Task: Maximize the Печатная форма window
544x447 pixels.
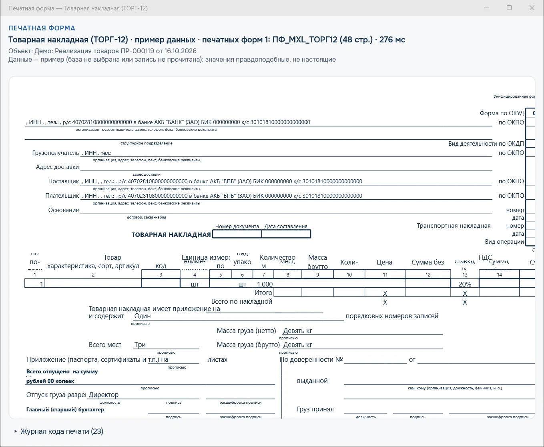Action: pyautogui.click(x=509, y=8)
